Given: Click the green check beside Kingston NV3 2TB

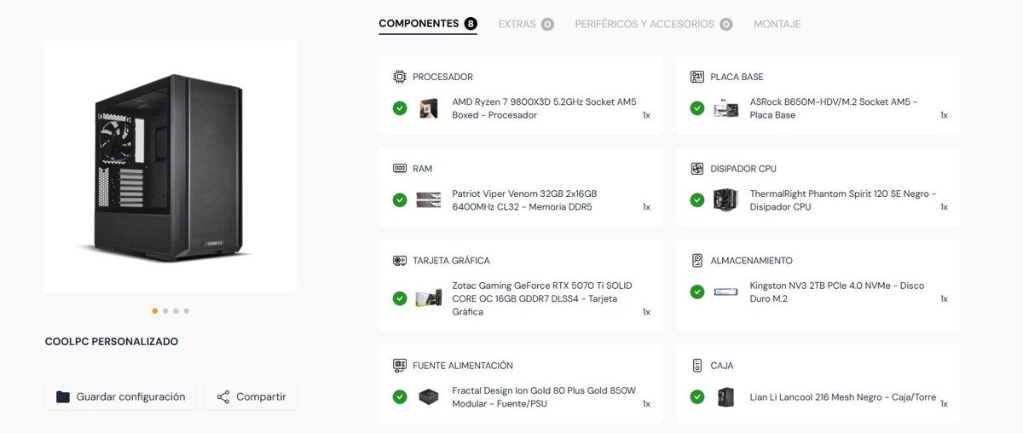Looking at the screenshot, I should tap(697, 292).
